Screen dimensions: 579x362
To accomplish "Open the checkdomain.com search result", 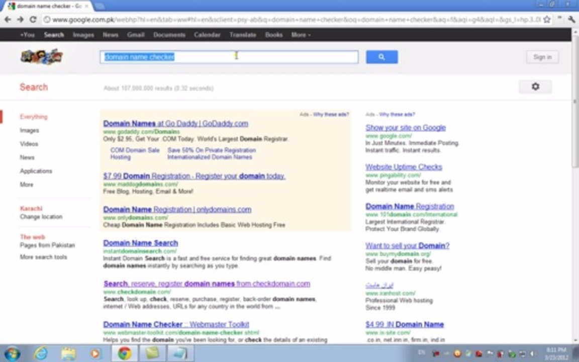I will (207, 284).
